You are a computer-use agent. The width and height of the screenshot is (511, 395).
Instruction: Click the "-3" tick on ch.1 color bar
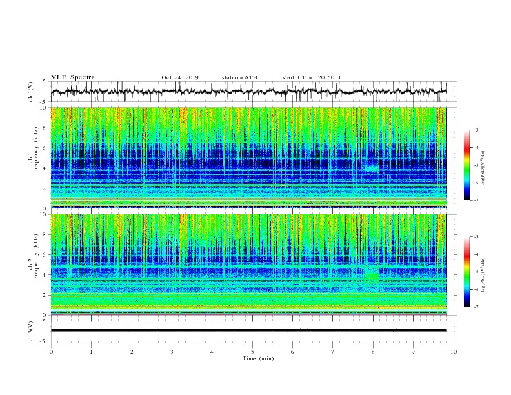coord(476,130)
